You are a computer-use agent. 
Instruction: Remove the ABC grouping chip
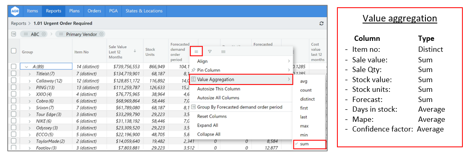(x=44, y=34)
